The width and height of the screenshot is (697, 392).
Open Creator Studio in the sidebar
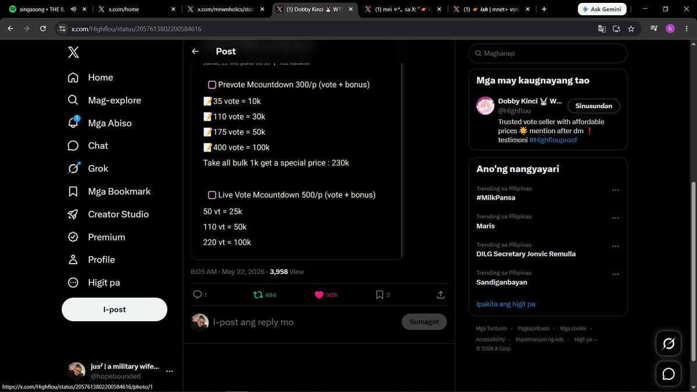pyautogui.click(x=108, y=214)
